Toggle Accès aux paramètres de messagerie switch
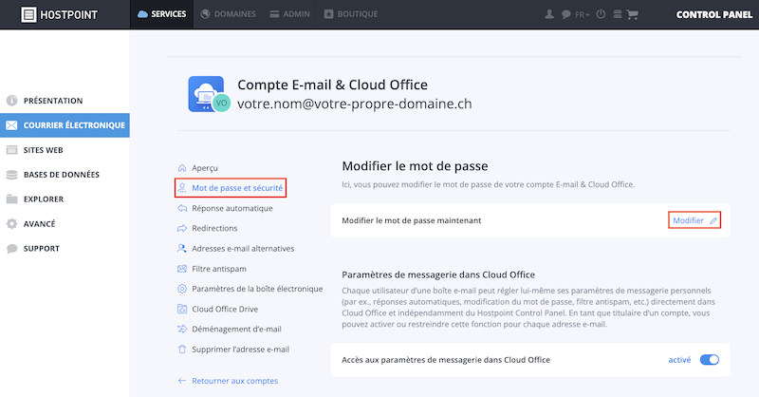The width and height of the screenshot is (759, 397). pyautogui.click(x=709, y=360)
